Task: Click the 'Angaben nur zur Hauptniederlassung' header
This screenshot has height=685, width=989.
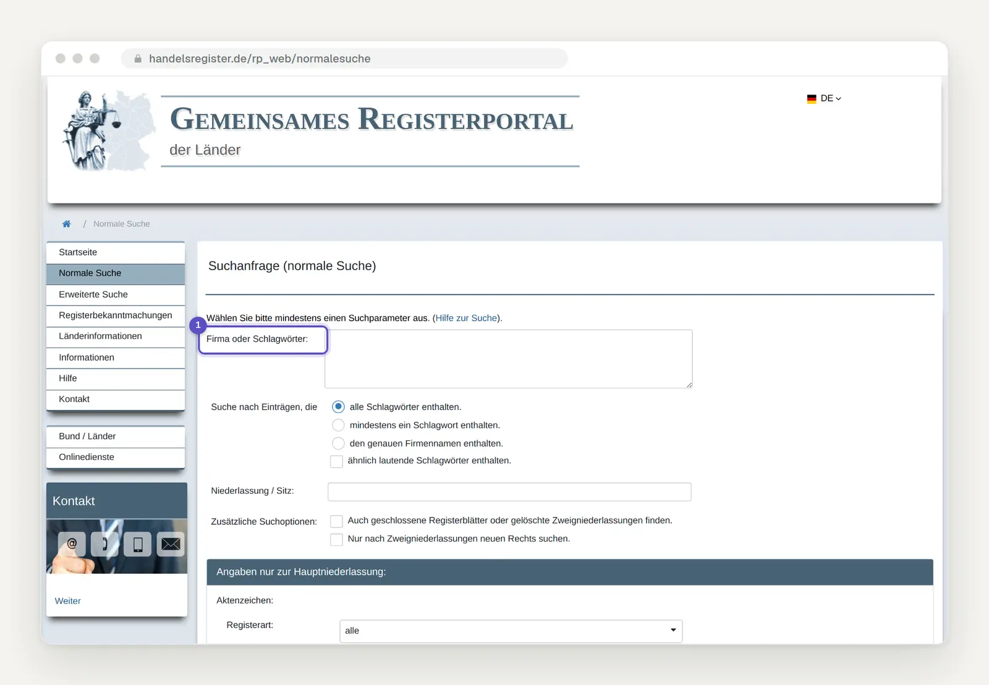Action: (570, 572)
